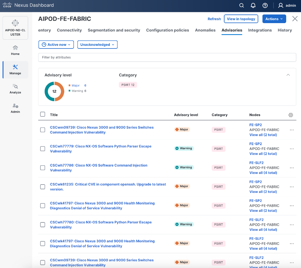This screenshot has width=301, height=268.
Task: Open the Analyze section in sidebar
Action: [x=15, y=89]
